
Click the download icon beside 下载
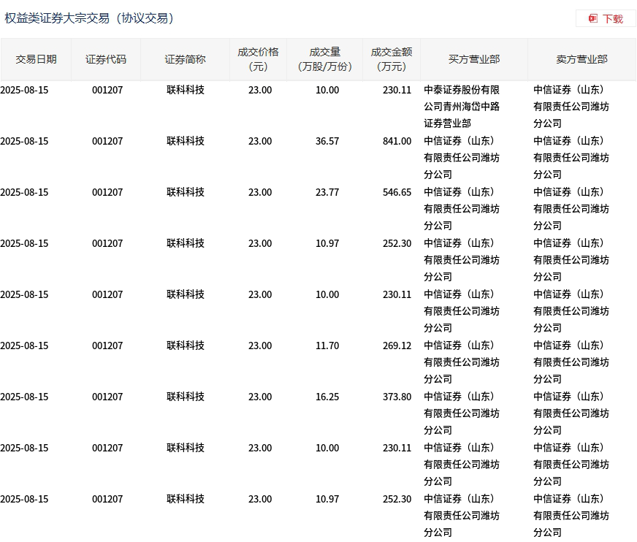[593, 18]
